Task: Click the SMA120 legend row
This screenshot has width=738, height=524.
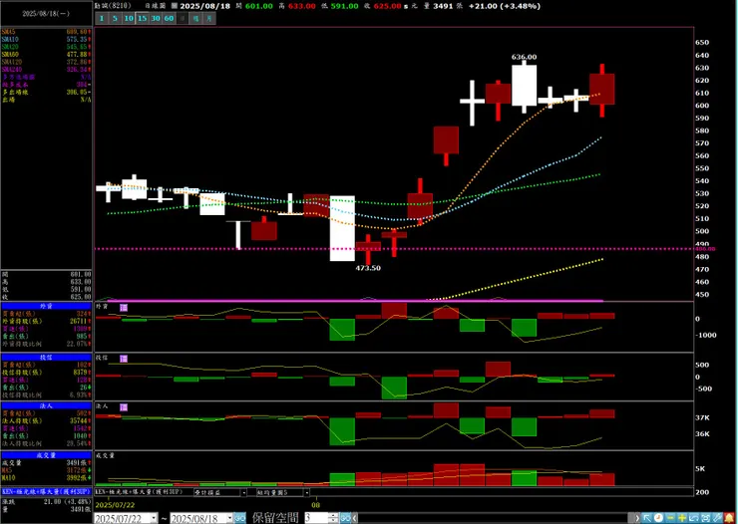Action: (x=46, y=62)
